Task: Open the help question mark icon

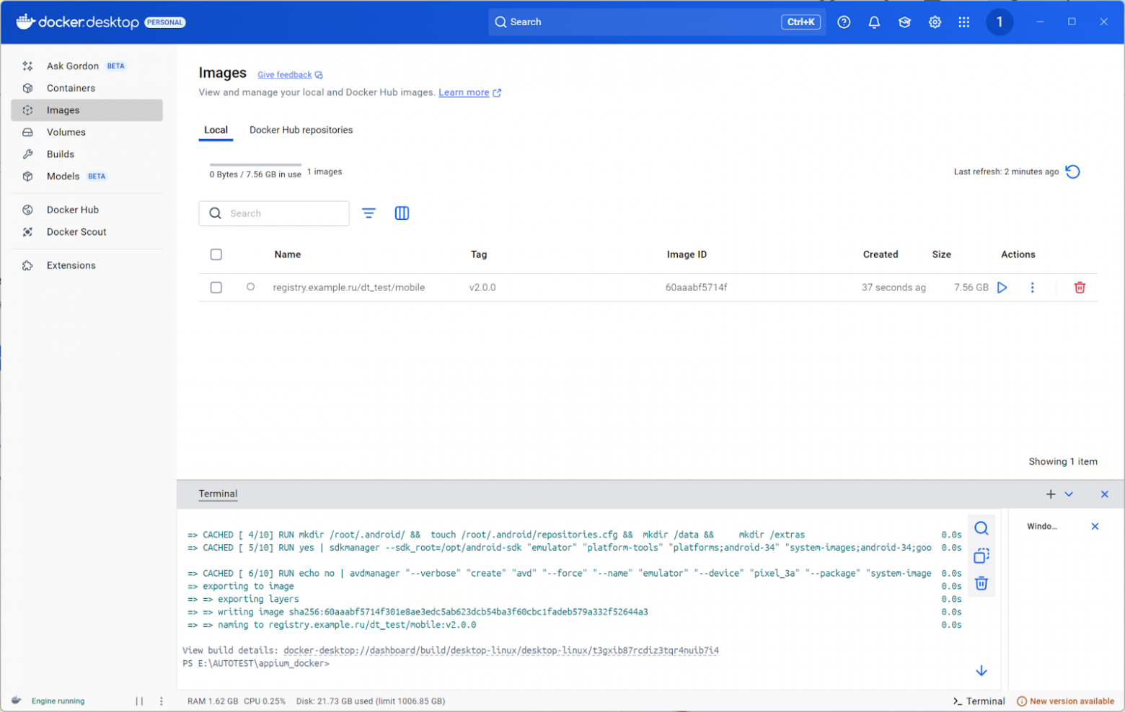Action: click(x=844, y=22)
